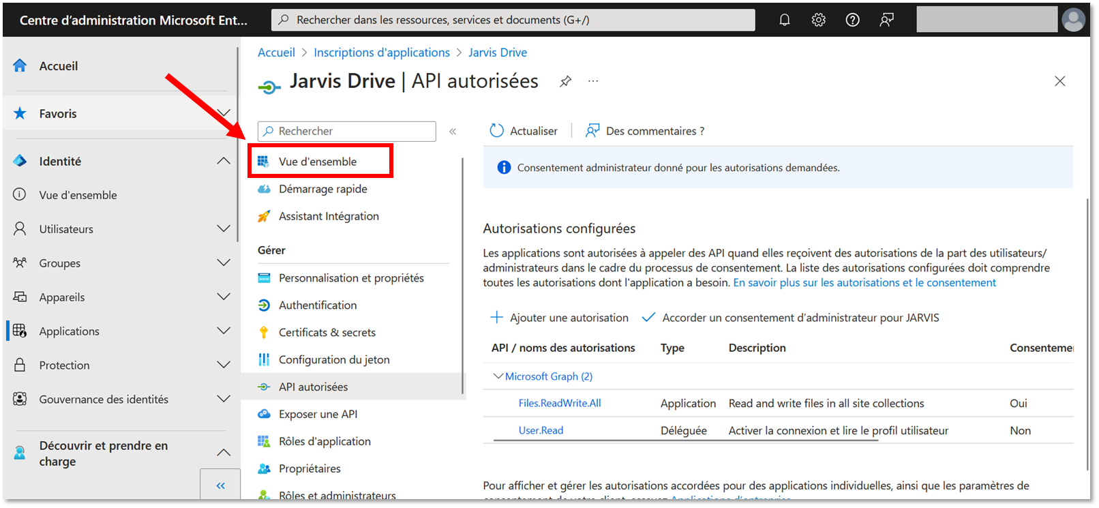Click the Description column header
Image resolution: width=1099 pixels, height=508 pixels.
(757, 348)
